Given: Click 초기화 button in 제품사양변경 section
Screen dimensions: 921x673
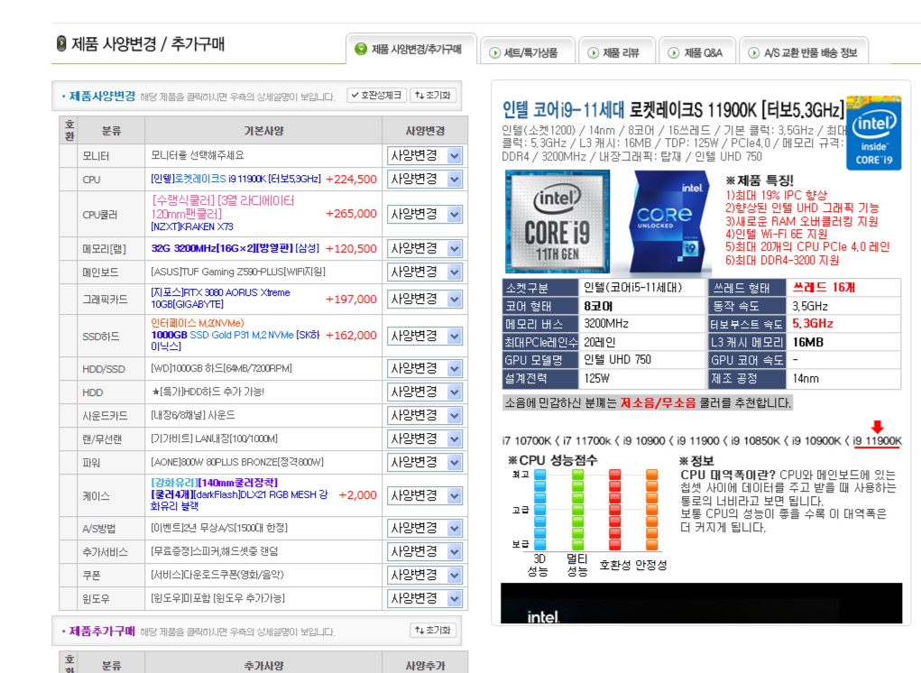Looking at the screenshot, I should (x=432, y=95).
